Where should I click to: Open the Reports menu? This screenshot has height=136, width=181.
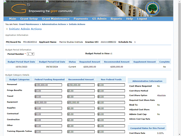click(116, 19)
